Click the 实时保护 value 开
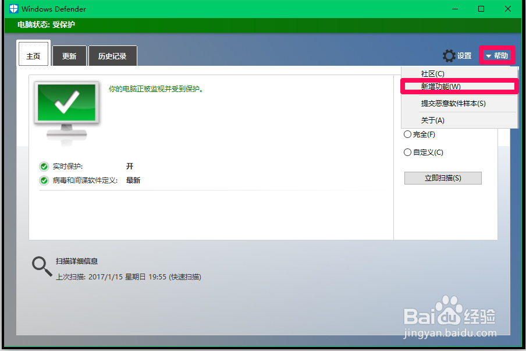 (x=130, y=166)
